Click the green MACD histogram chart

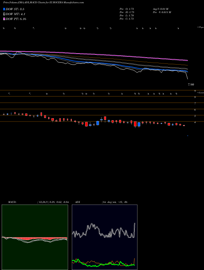(35, 237)
